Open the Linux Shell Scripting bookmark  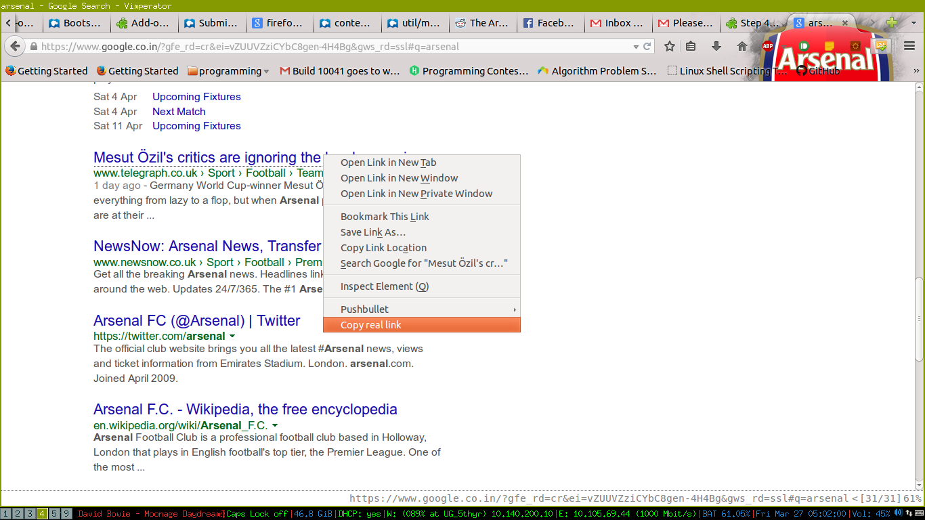[727, 70]
